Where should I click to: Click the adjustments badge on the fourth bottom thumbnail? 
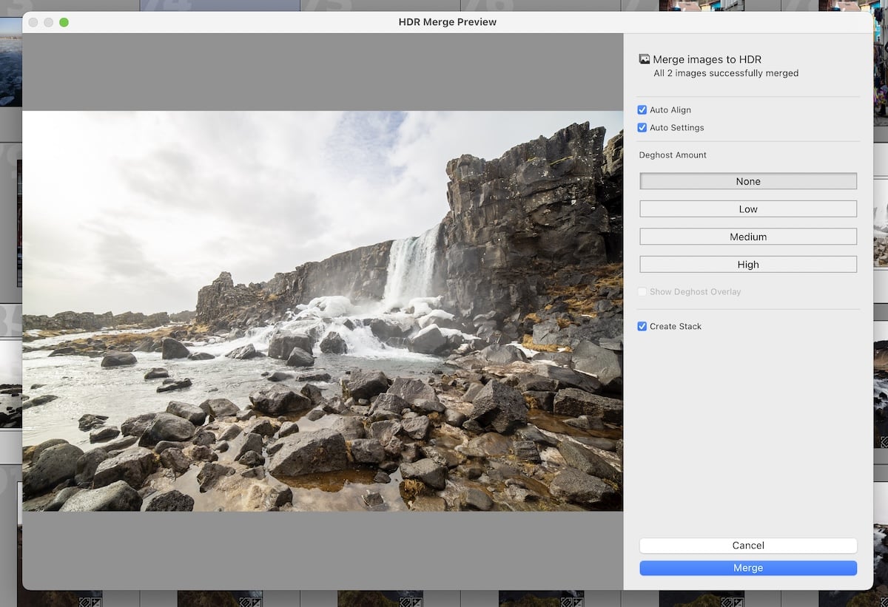point(579,602)
